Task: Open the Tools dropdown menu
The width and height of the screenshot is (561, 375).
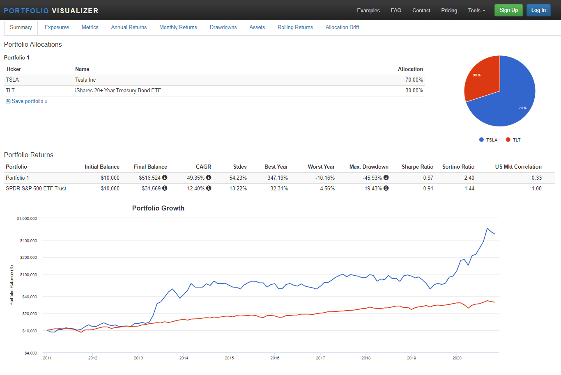Action: (476, 10)
